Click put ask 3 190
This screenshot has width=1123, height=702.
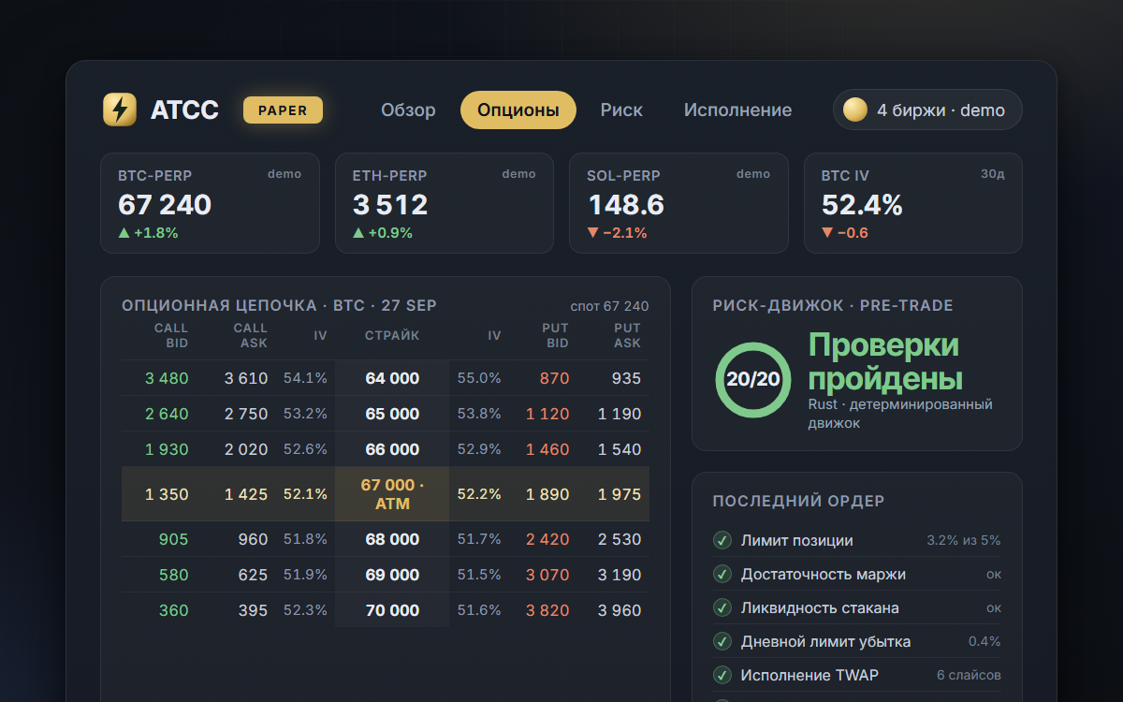click(620, 575)
